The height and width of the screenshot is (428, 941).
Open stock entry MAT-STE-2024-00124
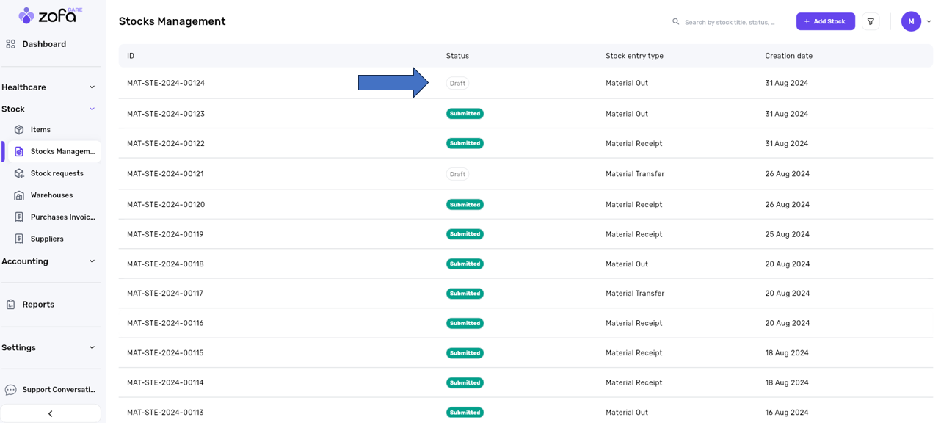(166, 84)
